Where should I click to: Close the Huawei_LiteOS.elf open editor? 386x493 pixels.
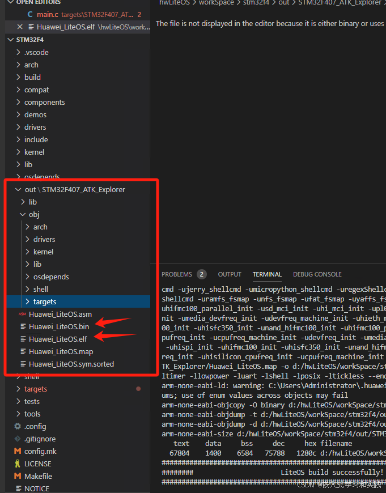tap(20, 27)
